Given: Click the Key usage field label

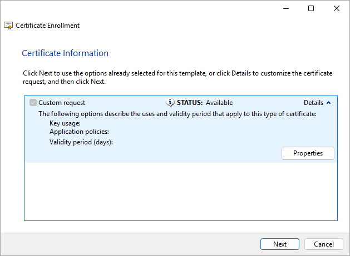Looking at the screenshot, I should (65, 123).
